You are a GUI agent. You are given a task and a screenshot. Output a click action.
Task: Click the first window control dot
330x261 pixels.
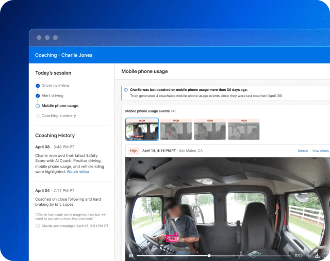(x=39, y=38)
